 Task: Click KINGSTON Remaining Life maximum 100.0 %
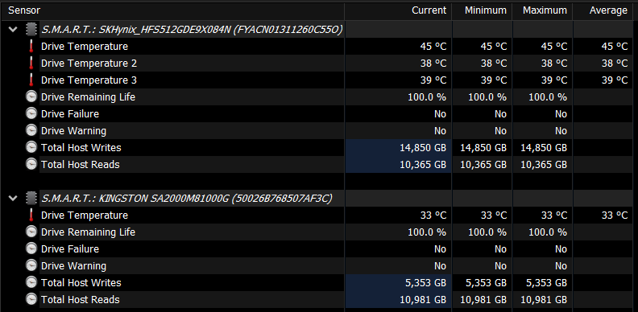click(548, 232)
